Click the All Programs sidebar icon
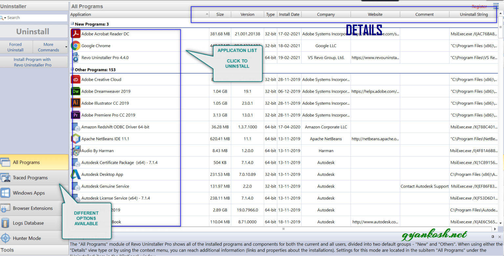The image size is (504, 256). coord(6,162)
